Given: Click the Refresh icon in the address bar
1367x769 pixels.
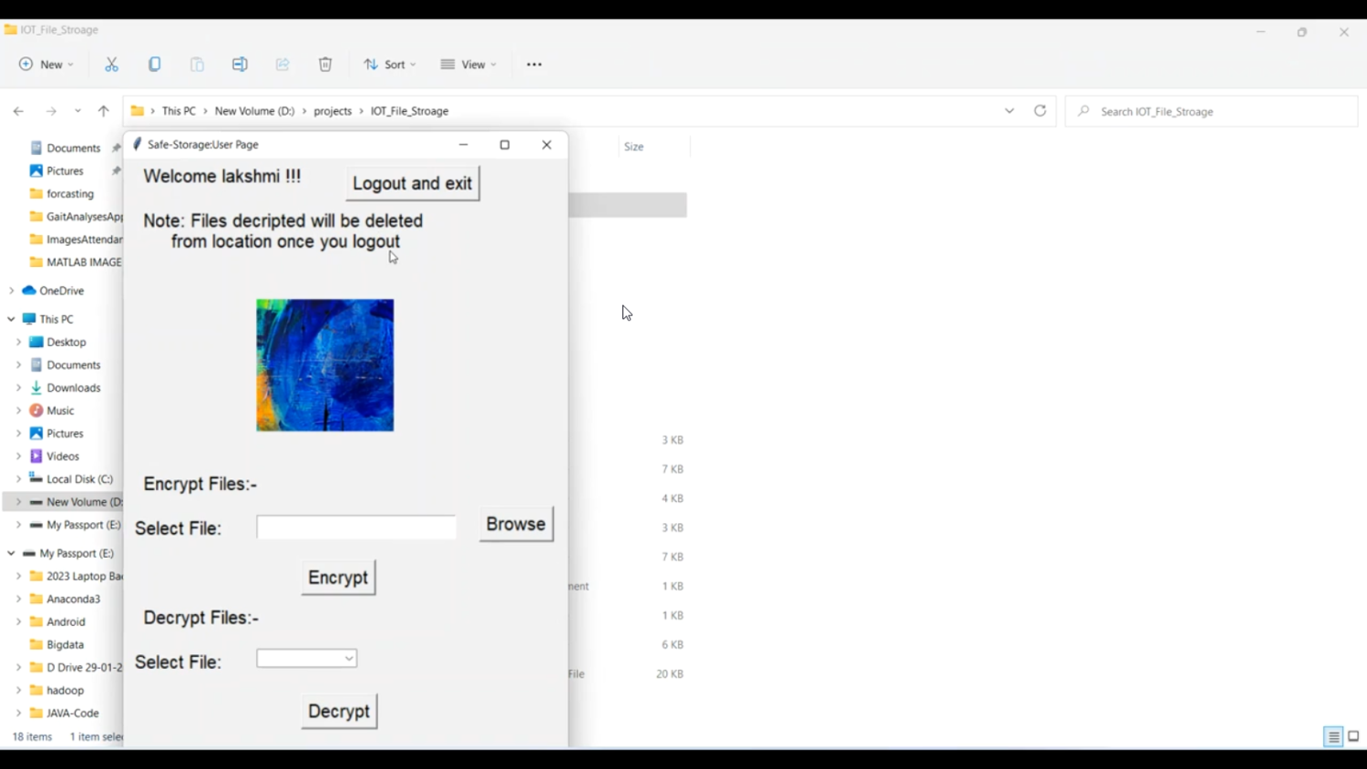Looking at the screenshot, I should point(1040,110).
